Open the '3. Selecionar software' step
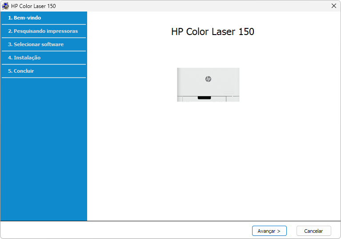The height and width of the screenshot is (239, 341). point(36,44)
